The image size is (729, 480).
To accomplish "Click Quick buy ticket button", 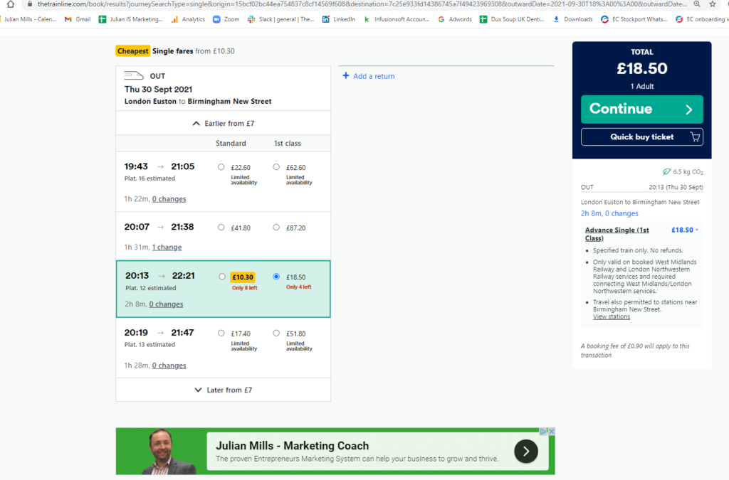I will click(641, 137).
